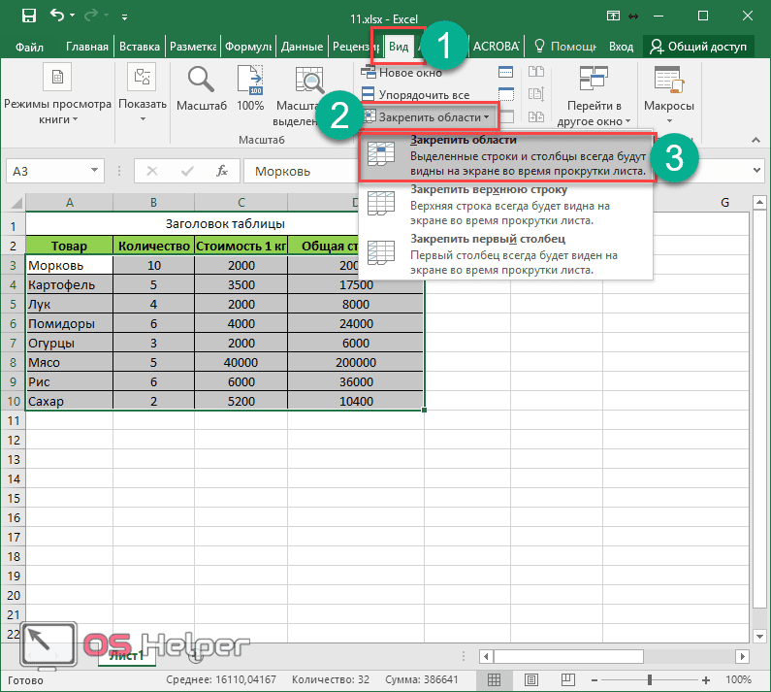This screenshot has width=771, height=692.
Task: Click the Разделить window split icon
Action: pyautogui.click(x=506, y=73)
